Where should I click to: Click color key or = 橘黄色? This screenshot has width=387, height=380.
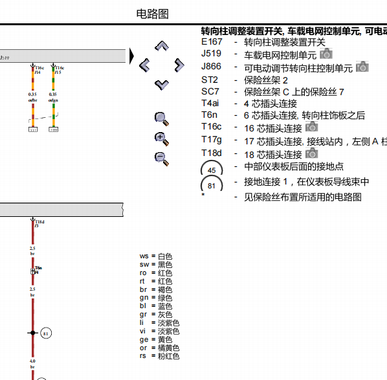tap(159, 348)
